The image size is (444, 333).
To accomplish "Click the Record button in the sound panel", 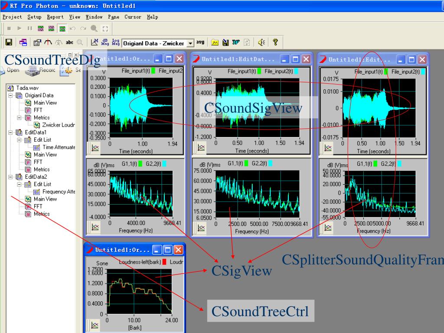I will 40,70.
